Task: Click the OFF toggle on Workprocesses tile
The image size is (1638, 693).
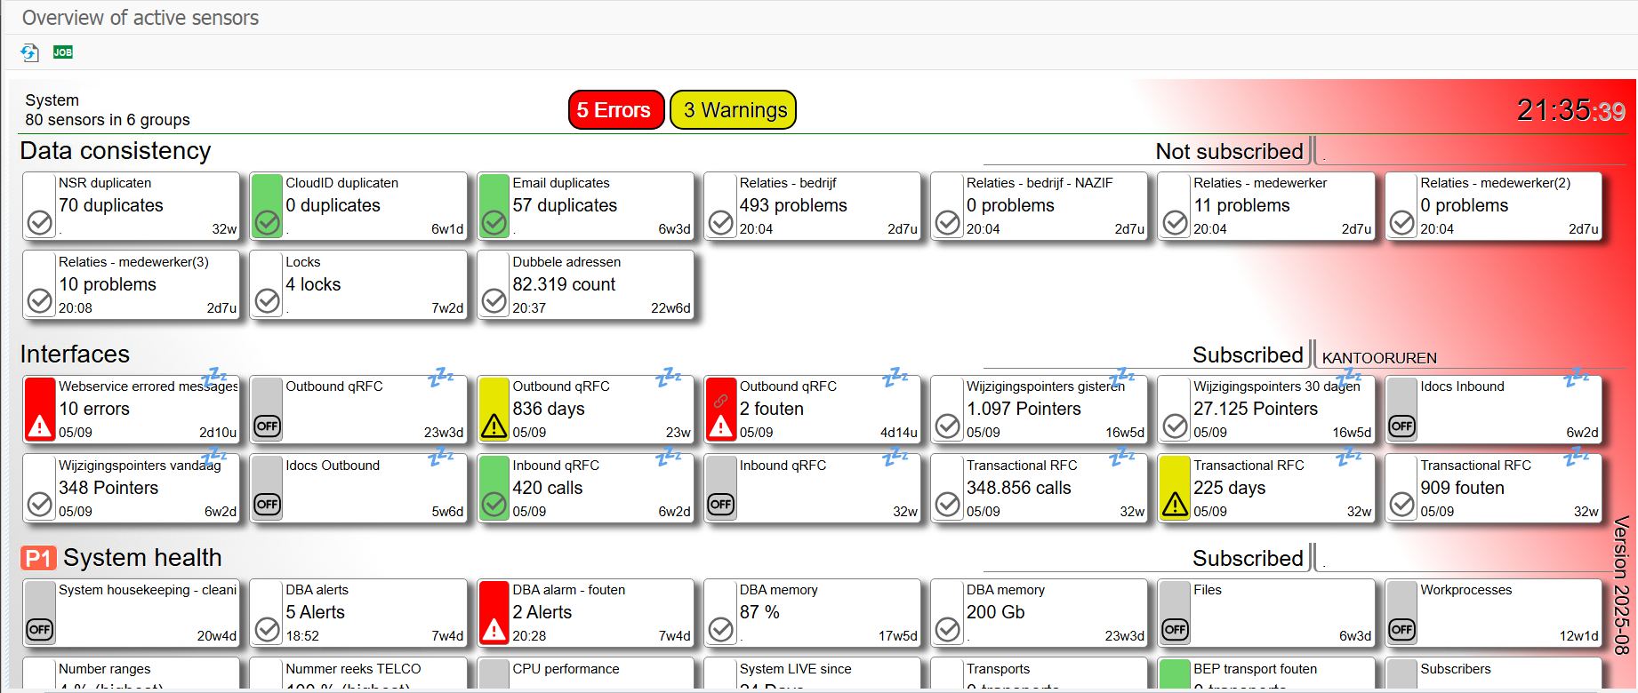Action: click(x=1401, y=630)
